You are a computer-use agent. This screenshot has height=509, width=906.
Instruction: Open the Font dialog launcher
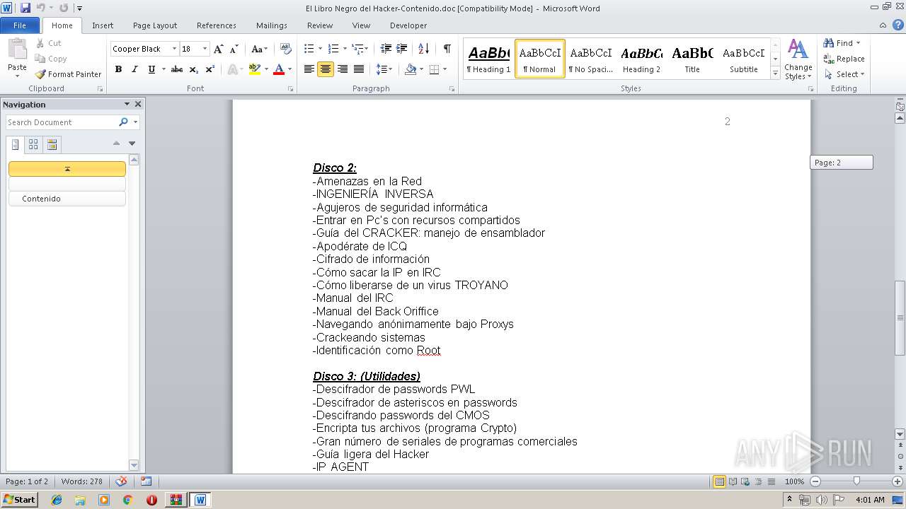coord(291,89)
